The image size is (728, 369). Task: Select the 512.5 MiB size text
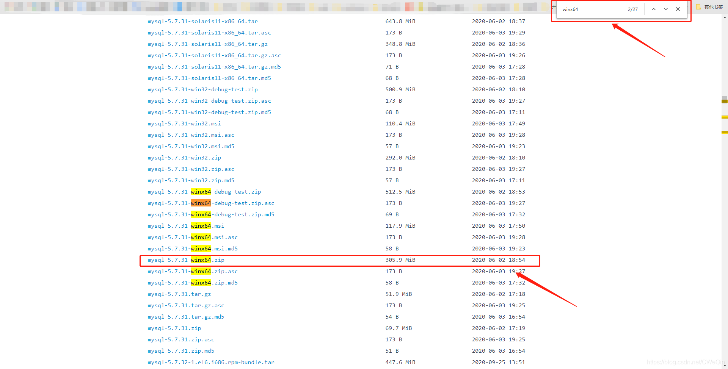pyautogui.click(x=400, y=192)
